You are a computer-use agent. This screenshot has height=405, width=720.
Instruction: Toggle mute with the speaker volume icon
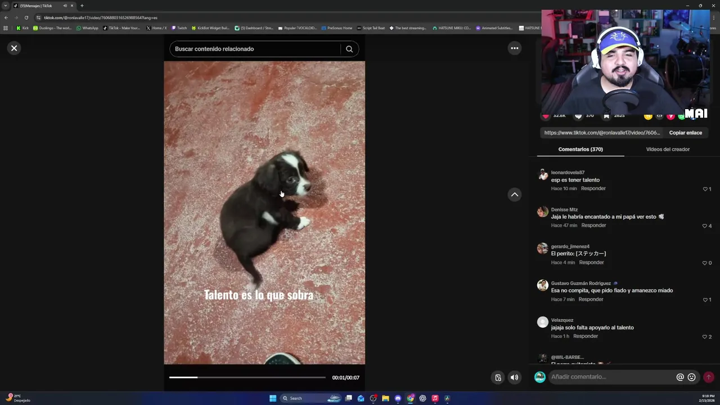click(x=514, y=377)
